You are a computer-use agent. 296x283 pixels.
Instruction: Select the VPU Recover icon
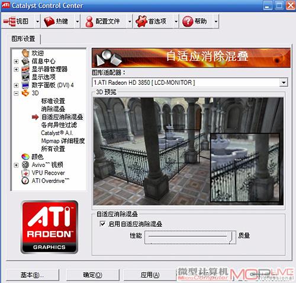[x=25, y=173]
